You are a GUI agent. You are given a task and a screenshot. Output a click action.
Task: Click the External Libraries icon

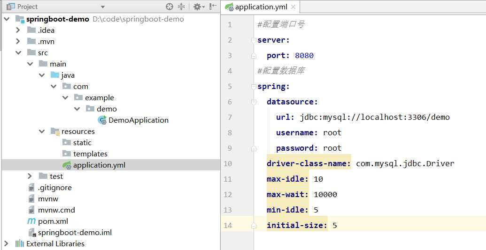pos(20,243)
